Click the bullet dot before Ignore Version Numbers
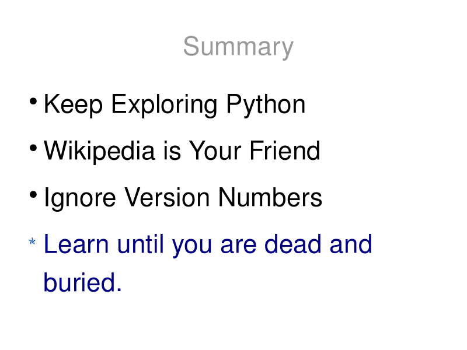Screen dimensions: 467x350 pyautogui.click(x=33, y=195)
